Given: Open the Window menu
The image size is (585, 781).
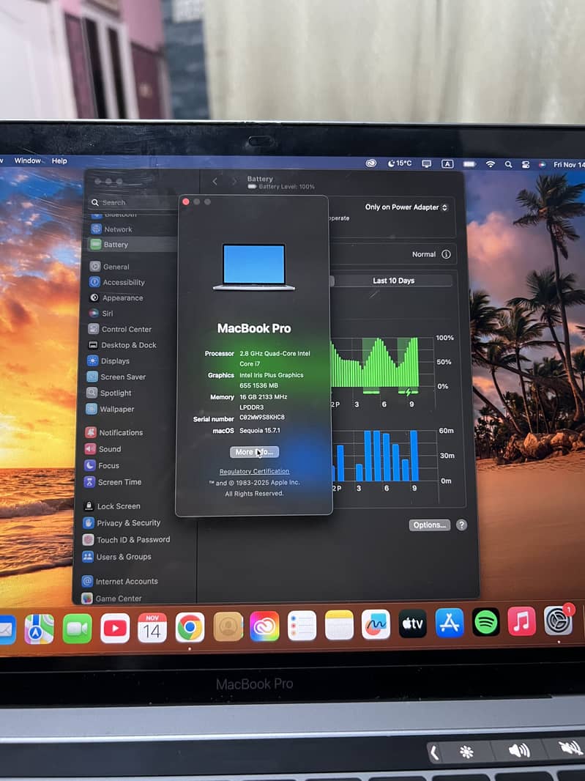Looking at the screenshot, I should (27, 160).
